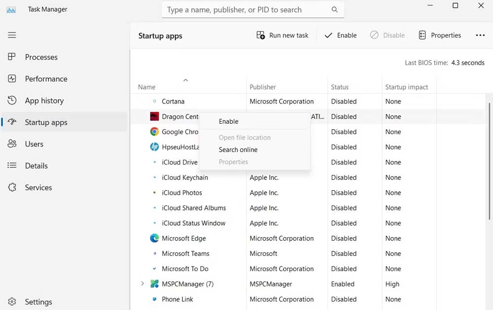Viewport: 493px width, 310px height.
Task: Collapse the navigation pane with the hamburger
Action: (12, 34)
